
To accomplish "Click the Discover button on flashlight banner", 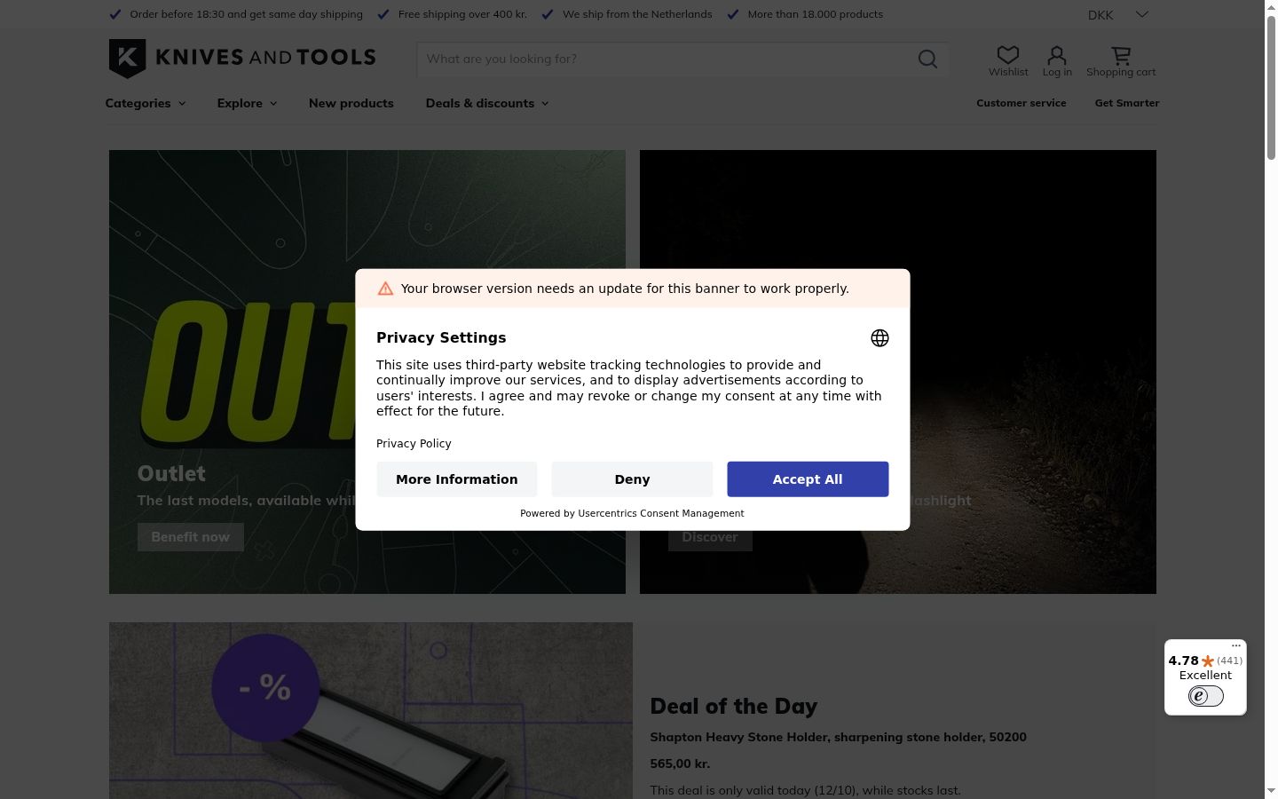I will pos(710,538).
